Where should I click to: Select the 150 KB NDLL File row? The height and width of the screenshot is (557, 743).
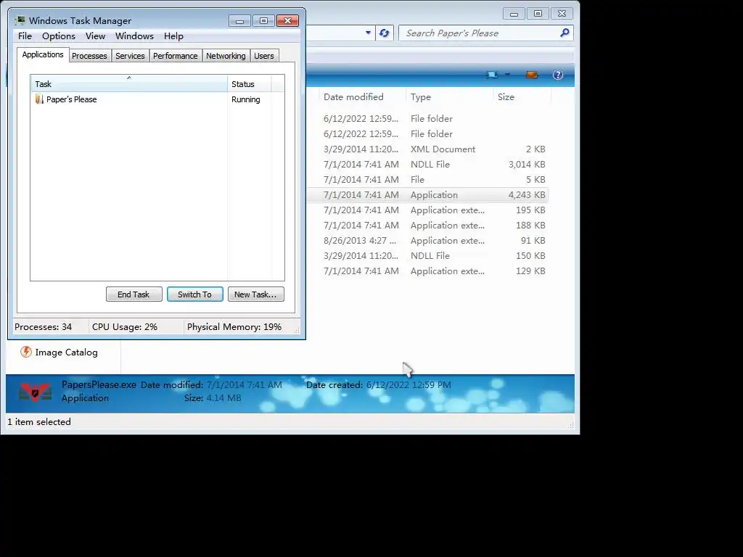tap(427, 256)
